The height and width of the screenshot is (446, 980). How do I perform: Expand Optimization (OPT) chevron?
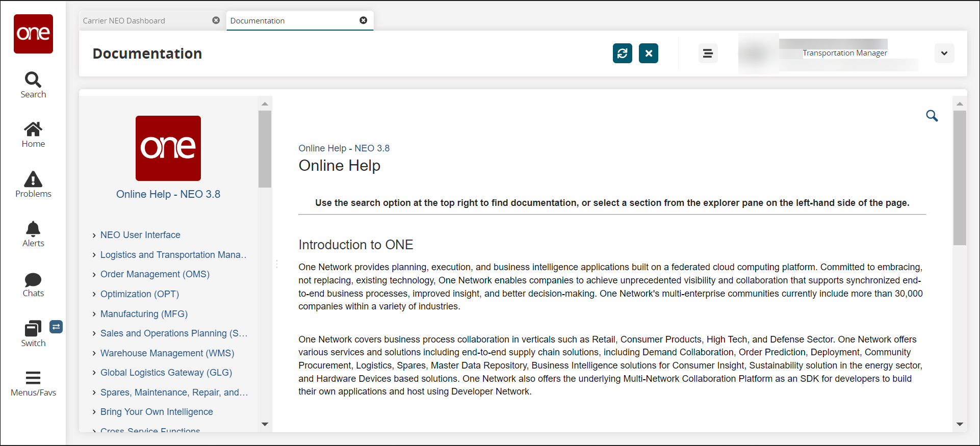94,295
